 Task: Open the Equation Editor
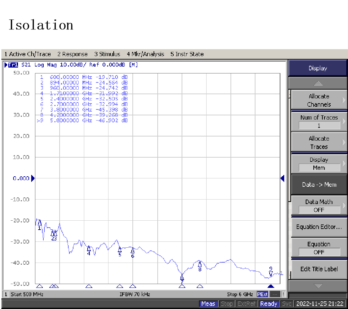click(319, 227)
